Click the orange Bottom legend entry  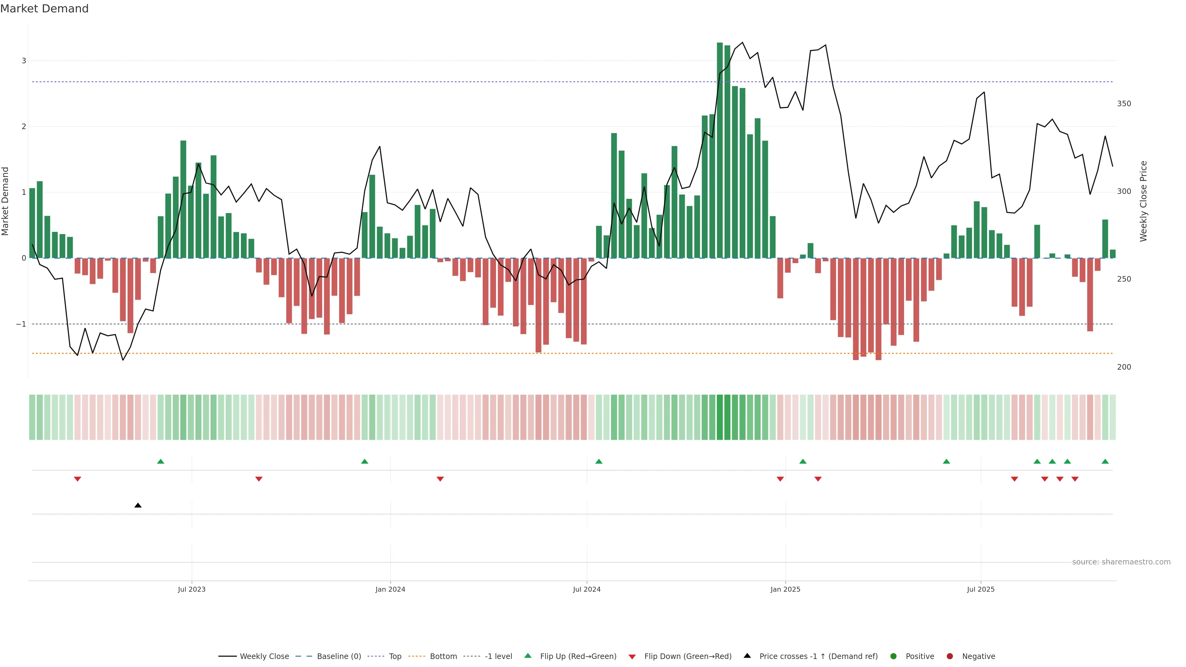[x=443, y=657]
